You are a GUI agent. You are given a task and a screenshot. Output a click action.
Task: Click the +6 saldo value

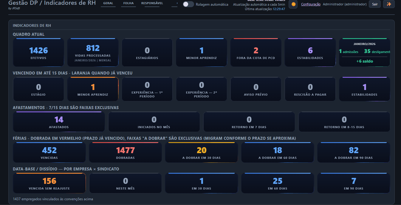[x=364, y=61]
